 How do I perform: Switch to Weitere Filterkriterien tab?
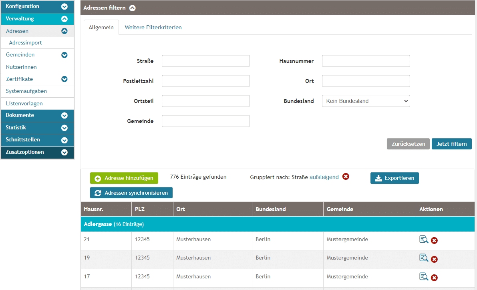[x=153, y=28]
